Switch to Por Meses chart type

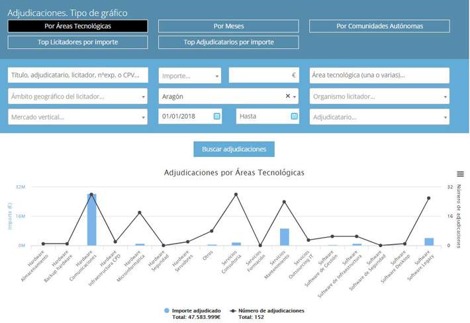228,26
